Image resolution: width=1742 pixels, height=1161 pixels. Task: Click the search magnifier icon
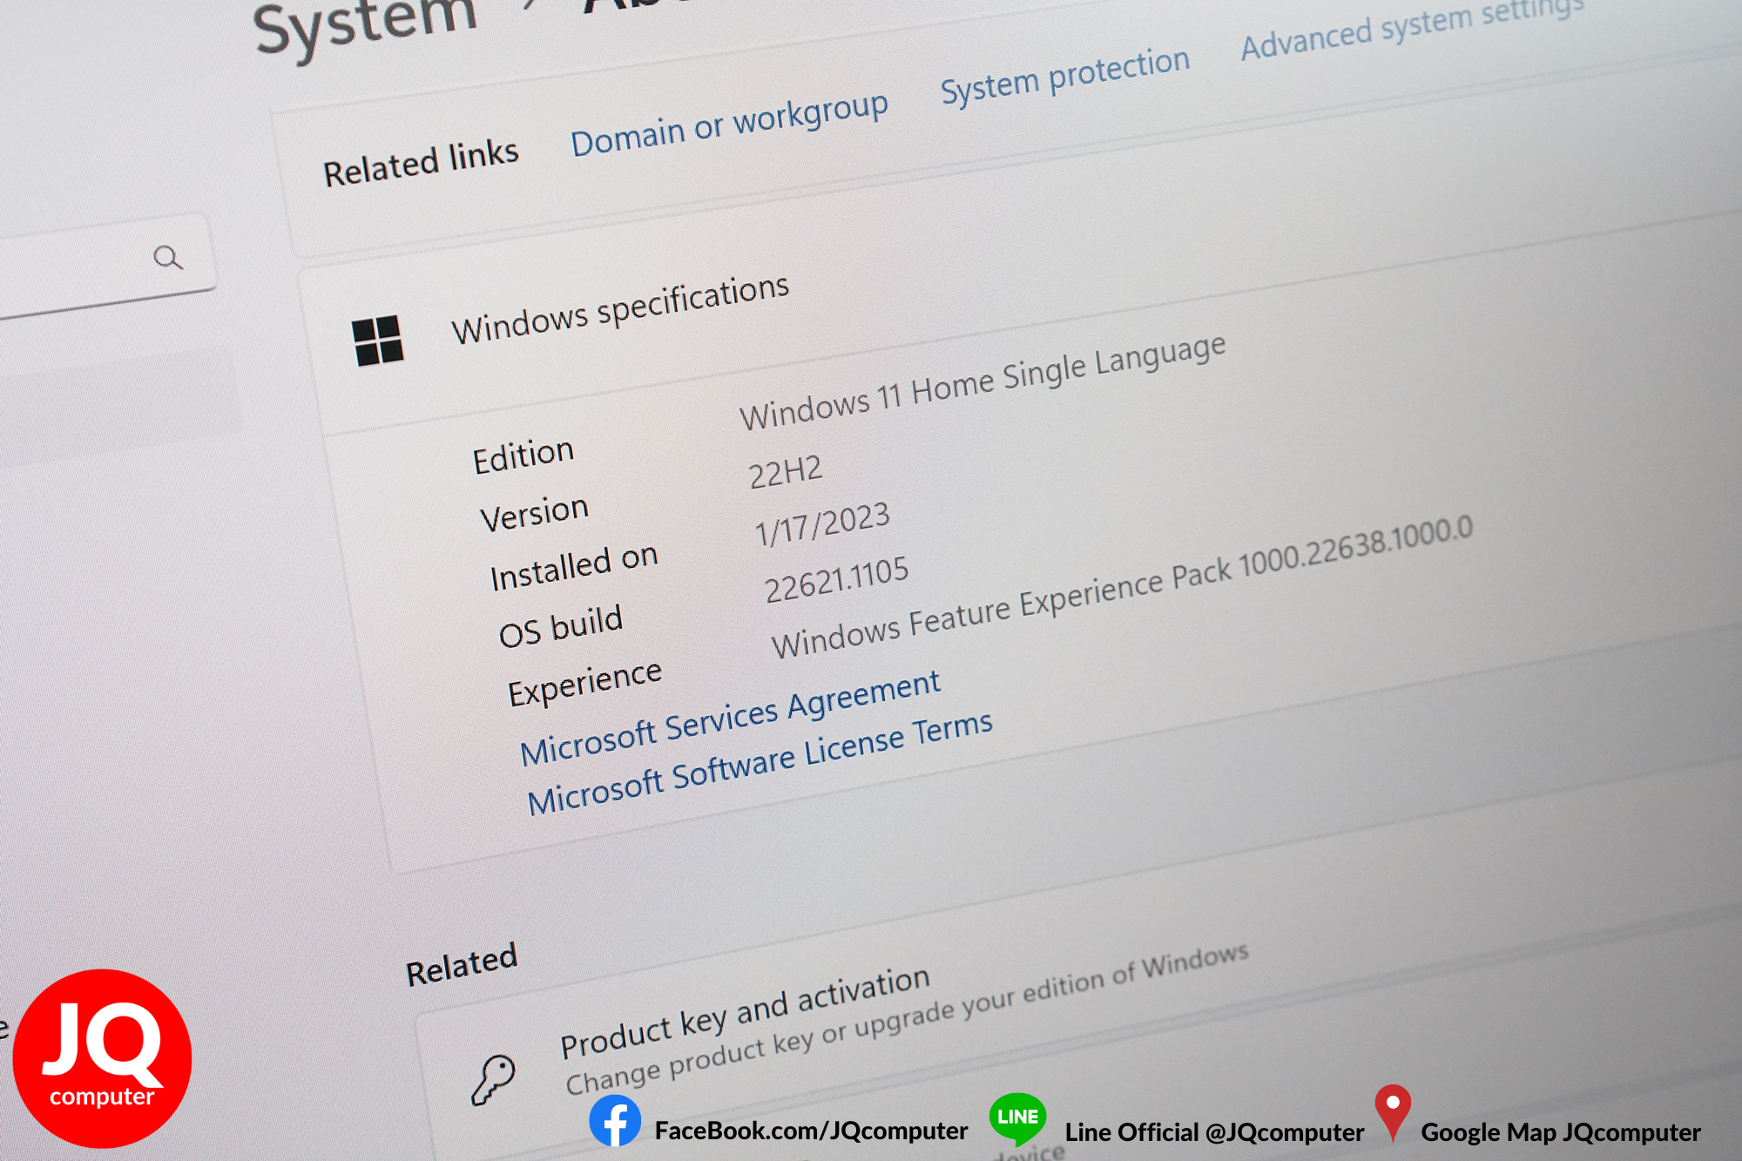[168, 258]
